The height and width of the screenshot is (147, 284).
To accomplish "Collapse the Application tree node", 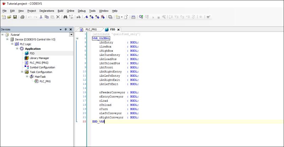I will pyautogui.click(x=17, y=48).
